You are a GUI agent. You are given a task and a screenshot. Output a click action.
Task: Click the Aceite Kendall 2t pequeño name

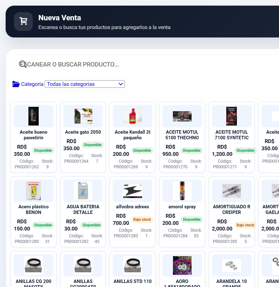133,135
